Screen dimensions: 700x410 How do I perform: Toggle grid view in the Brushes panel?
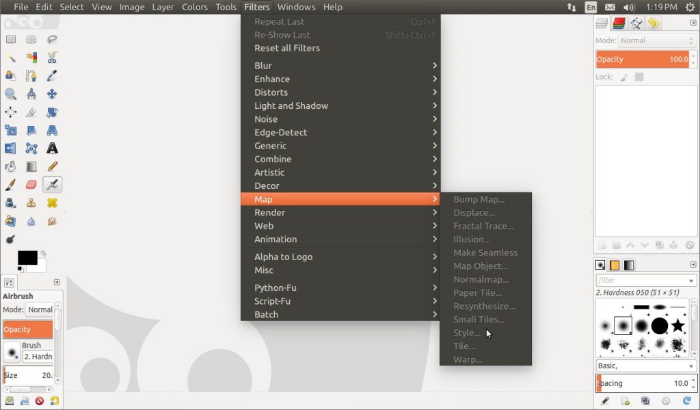point(600,265)
